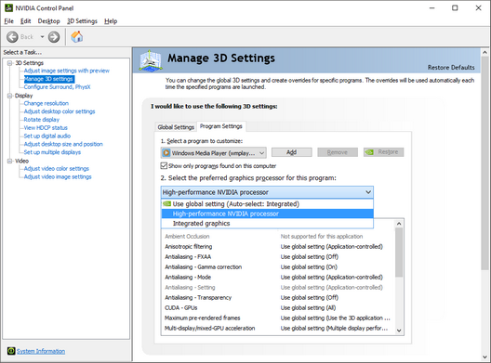Open Set up multiple displays task
The width and height of the screenshot is (491, 363).
(x=52, y=152)
